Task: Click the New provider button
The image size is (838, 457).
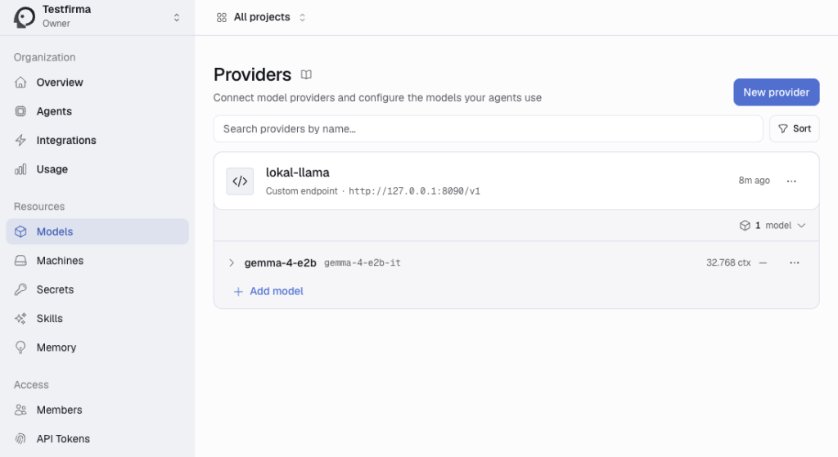Action: click(x=776, y=92)
